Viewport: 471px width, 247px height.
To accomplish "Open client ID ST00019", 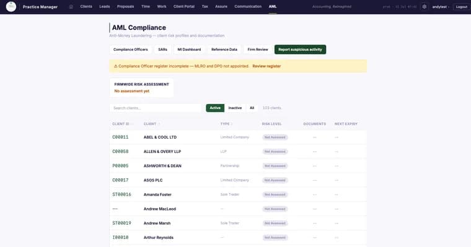I will coord(121,223).
